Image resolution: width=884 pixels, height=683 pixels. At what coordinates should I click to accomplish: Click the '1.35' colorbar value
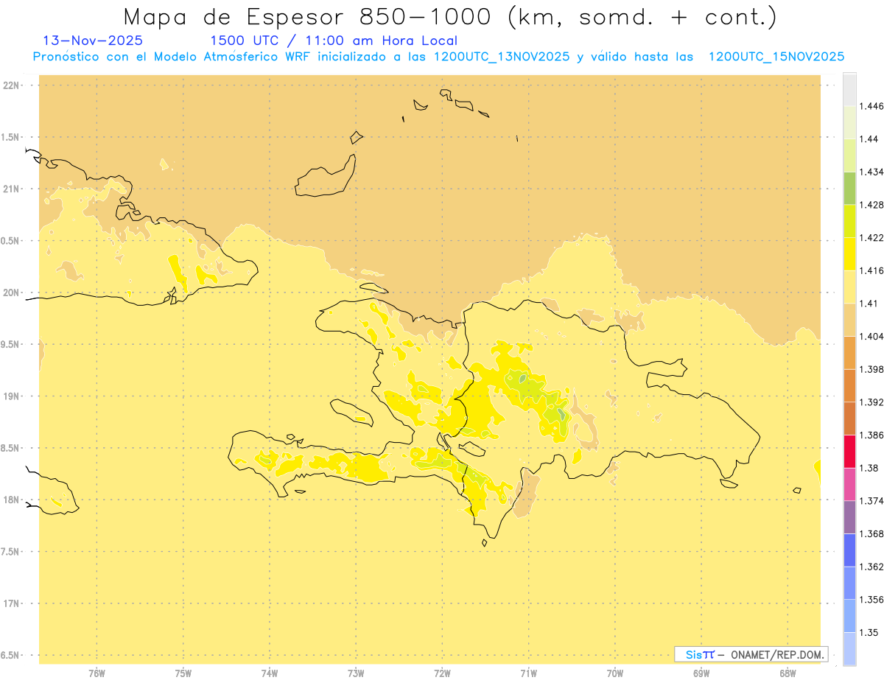pyautogui.click(x=869, y=632)
